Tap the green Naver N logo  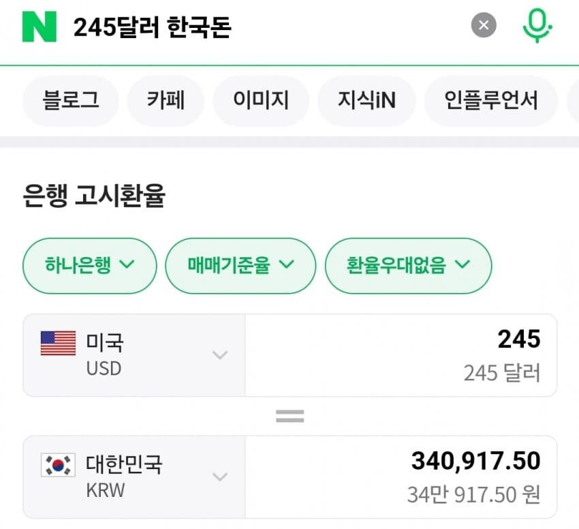(x=40, y=27)
